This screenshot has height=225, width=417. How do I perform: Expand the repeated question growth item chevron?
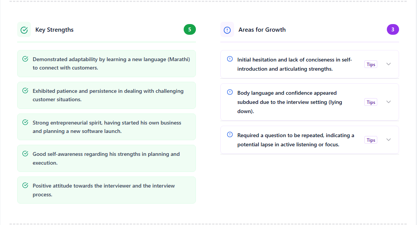pos(389,140)
